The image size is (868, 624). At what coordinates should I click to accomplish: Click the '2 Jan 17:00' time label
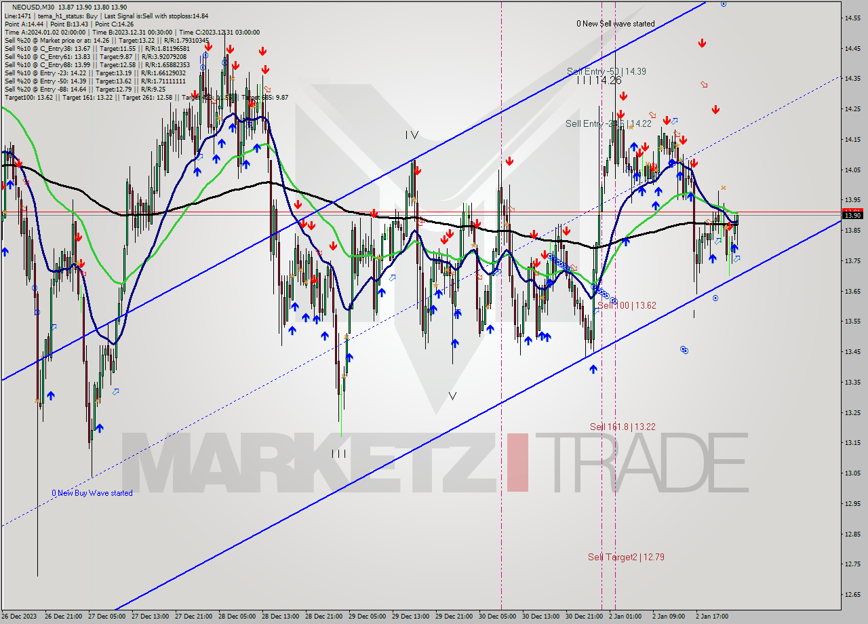pyautogui.click(x=712, y=617)
